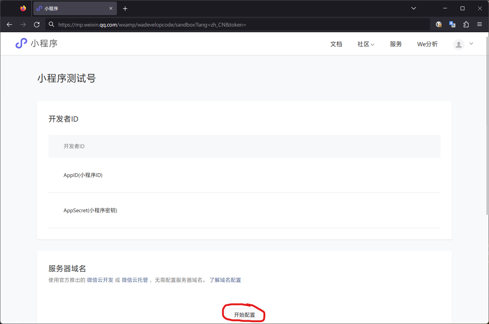Select the 小程序 tab title
The width and height of the screenshot is (489, 324).
(51, 8)
